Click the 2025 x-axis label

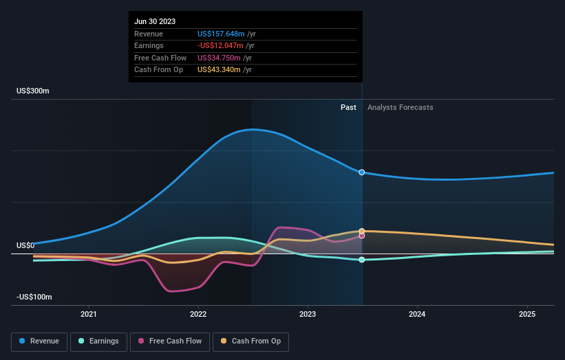[x=527, y=315]
